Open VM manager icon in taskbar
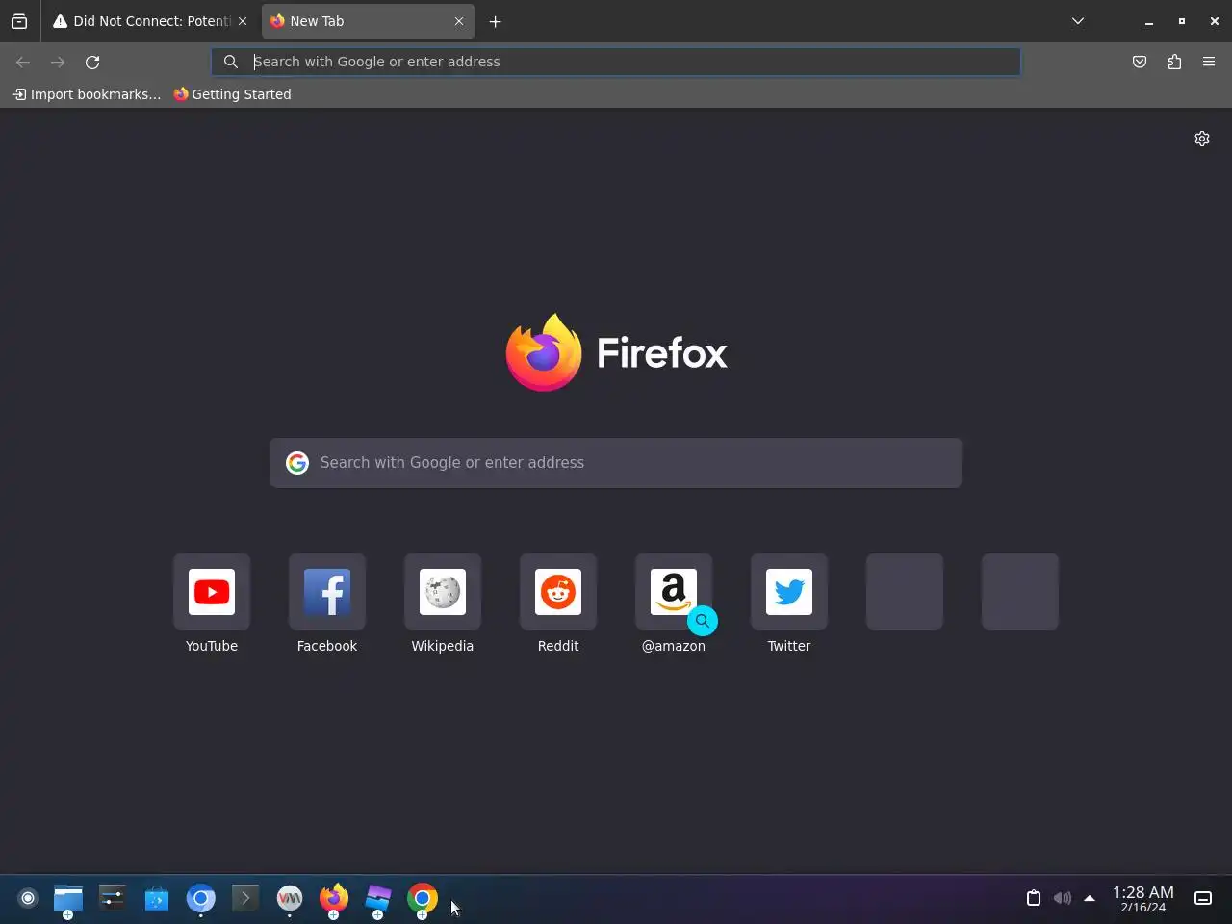This screenshot has height=924, width=1232. point(290,899)
